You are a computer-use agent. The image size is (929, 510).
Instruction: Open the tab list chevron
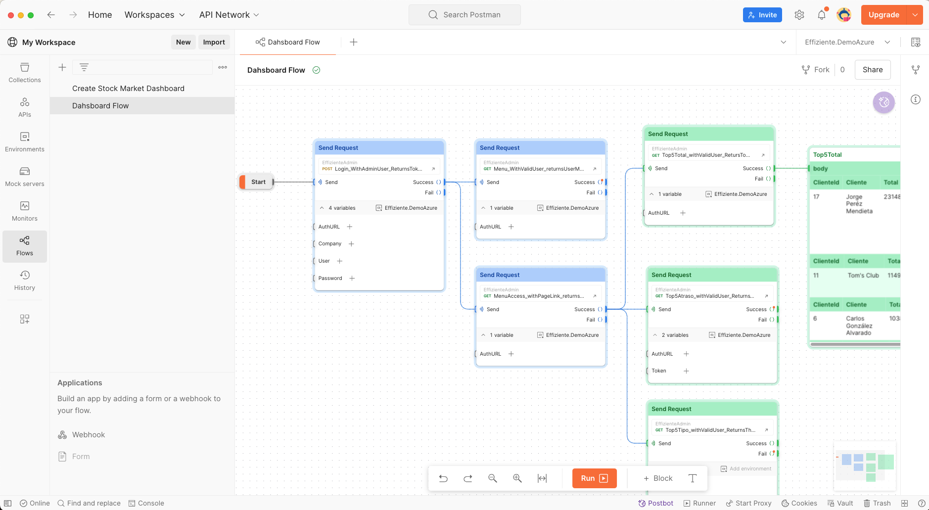(784, 42)
